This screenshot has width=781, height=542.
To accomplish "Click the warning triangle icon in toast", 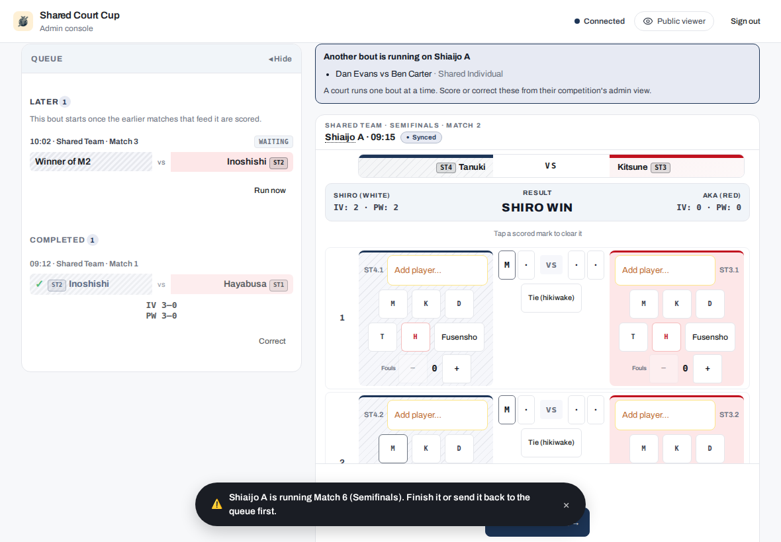I will [216, 504].
